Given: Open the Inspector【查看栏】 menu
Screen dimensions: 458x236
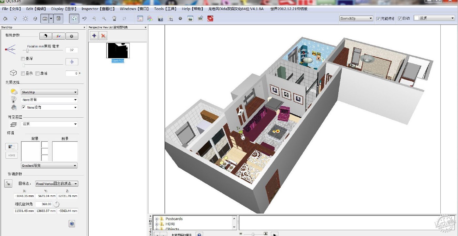Looking at the screenshot, I should (98, 9).
